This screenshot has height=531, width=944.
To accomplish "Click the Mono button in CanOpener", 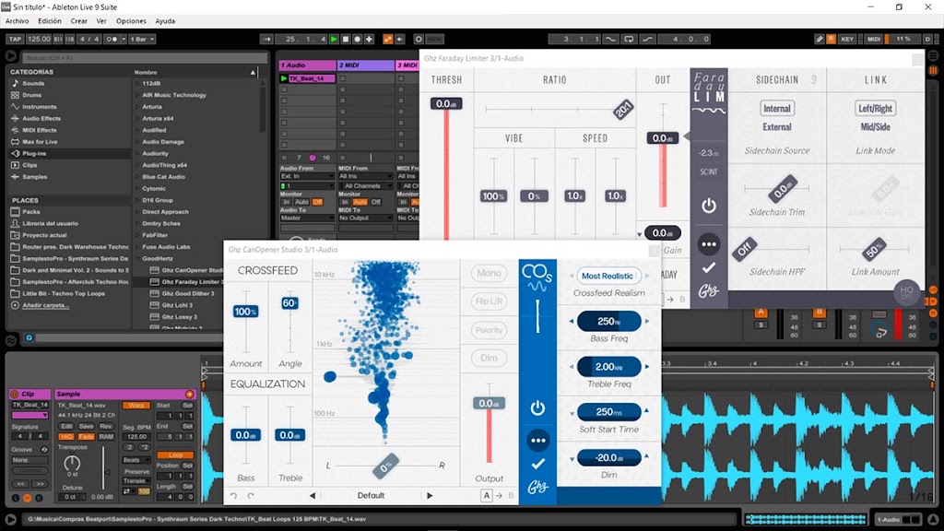I will [489, 273].
